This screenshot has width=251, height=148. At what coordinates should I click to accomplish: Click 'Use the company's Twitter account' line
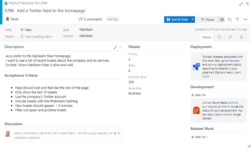click(x=41, y=97)
